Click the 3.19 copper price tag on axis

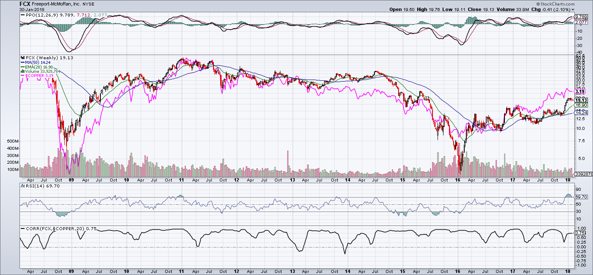580,91
